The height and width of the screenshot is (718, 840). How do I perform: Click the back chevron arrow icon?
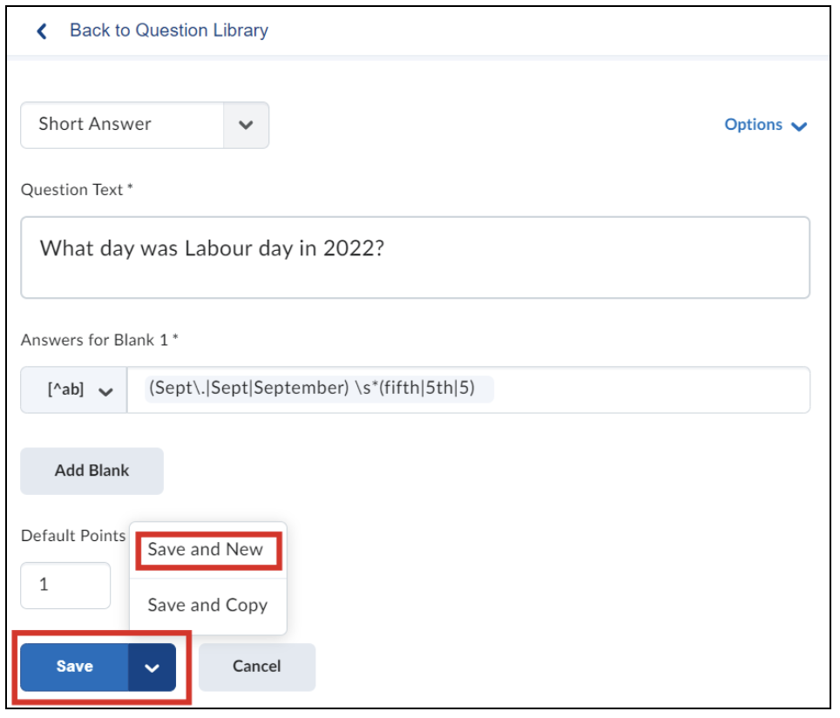[x=42, y=31]
